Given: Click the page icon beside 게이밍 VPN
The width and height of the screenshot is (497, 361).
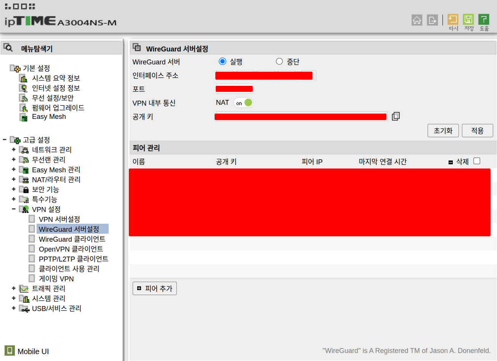Looking at the screenshot, I should [32, 278].
